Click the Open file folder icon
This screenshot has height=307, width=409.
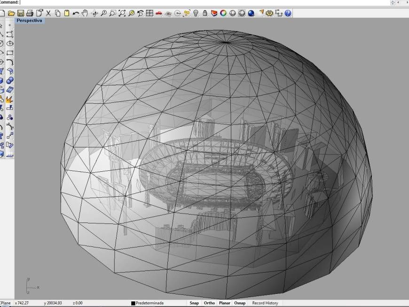pos(11,13)
